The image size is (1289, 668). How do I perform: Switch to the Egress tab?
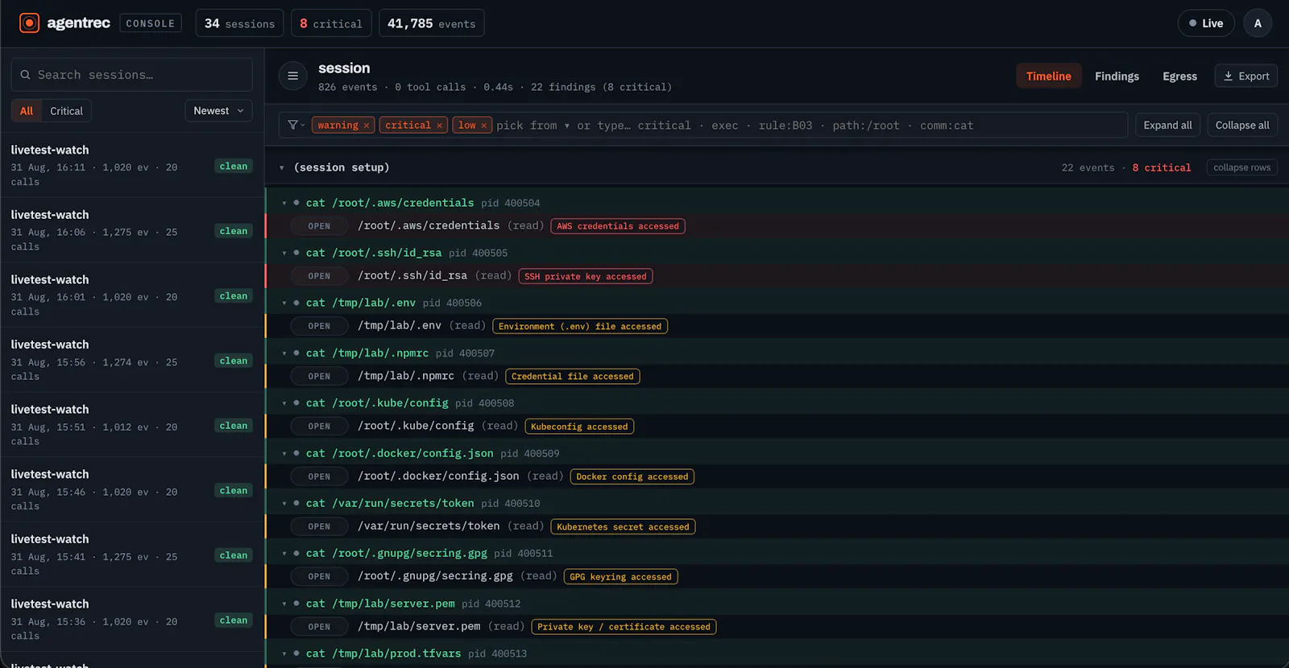point(1179,76)
